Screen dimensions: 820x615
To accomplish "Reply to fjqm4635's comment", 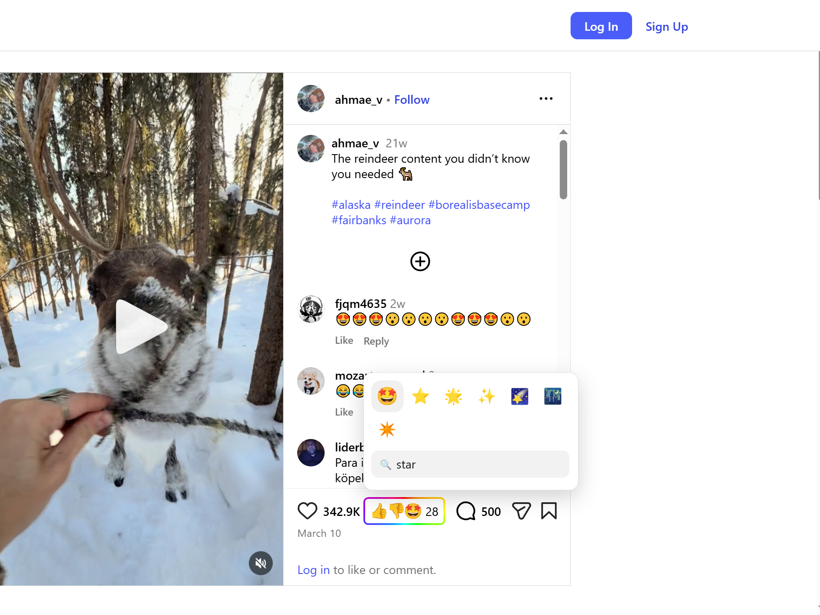I will (376, 341).
